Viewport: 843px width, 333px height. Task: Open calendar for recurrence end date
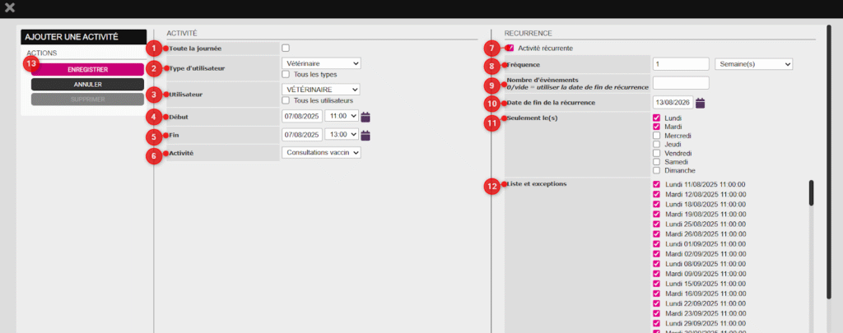[x=701, y=103]
